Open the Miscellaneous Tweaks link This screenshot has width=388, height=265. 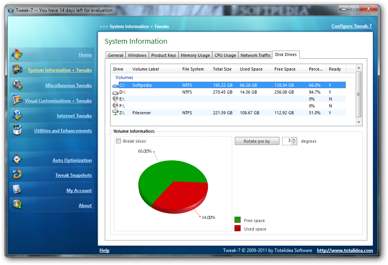tap(69, 86)
